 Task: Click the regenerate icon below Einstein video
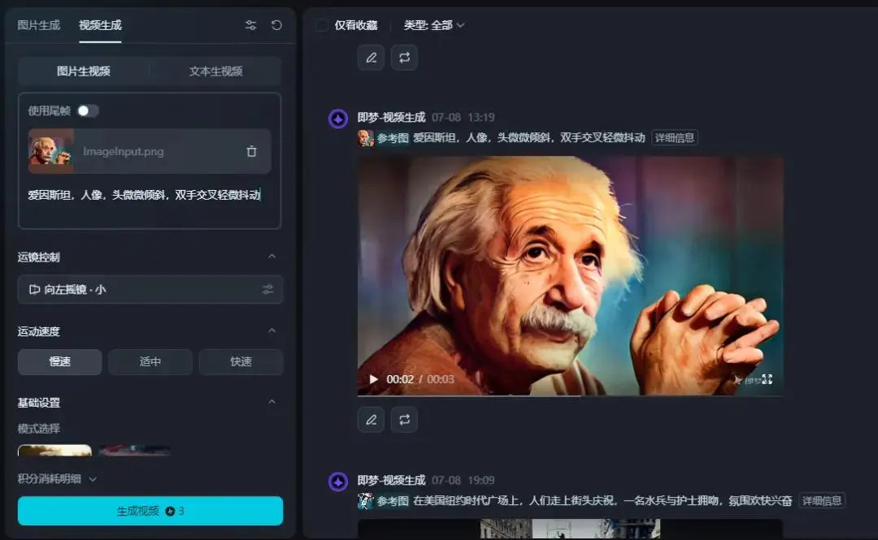point(404,420)
